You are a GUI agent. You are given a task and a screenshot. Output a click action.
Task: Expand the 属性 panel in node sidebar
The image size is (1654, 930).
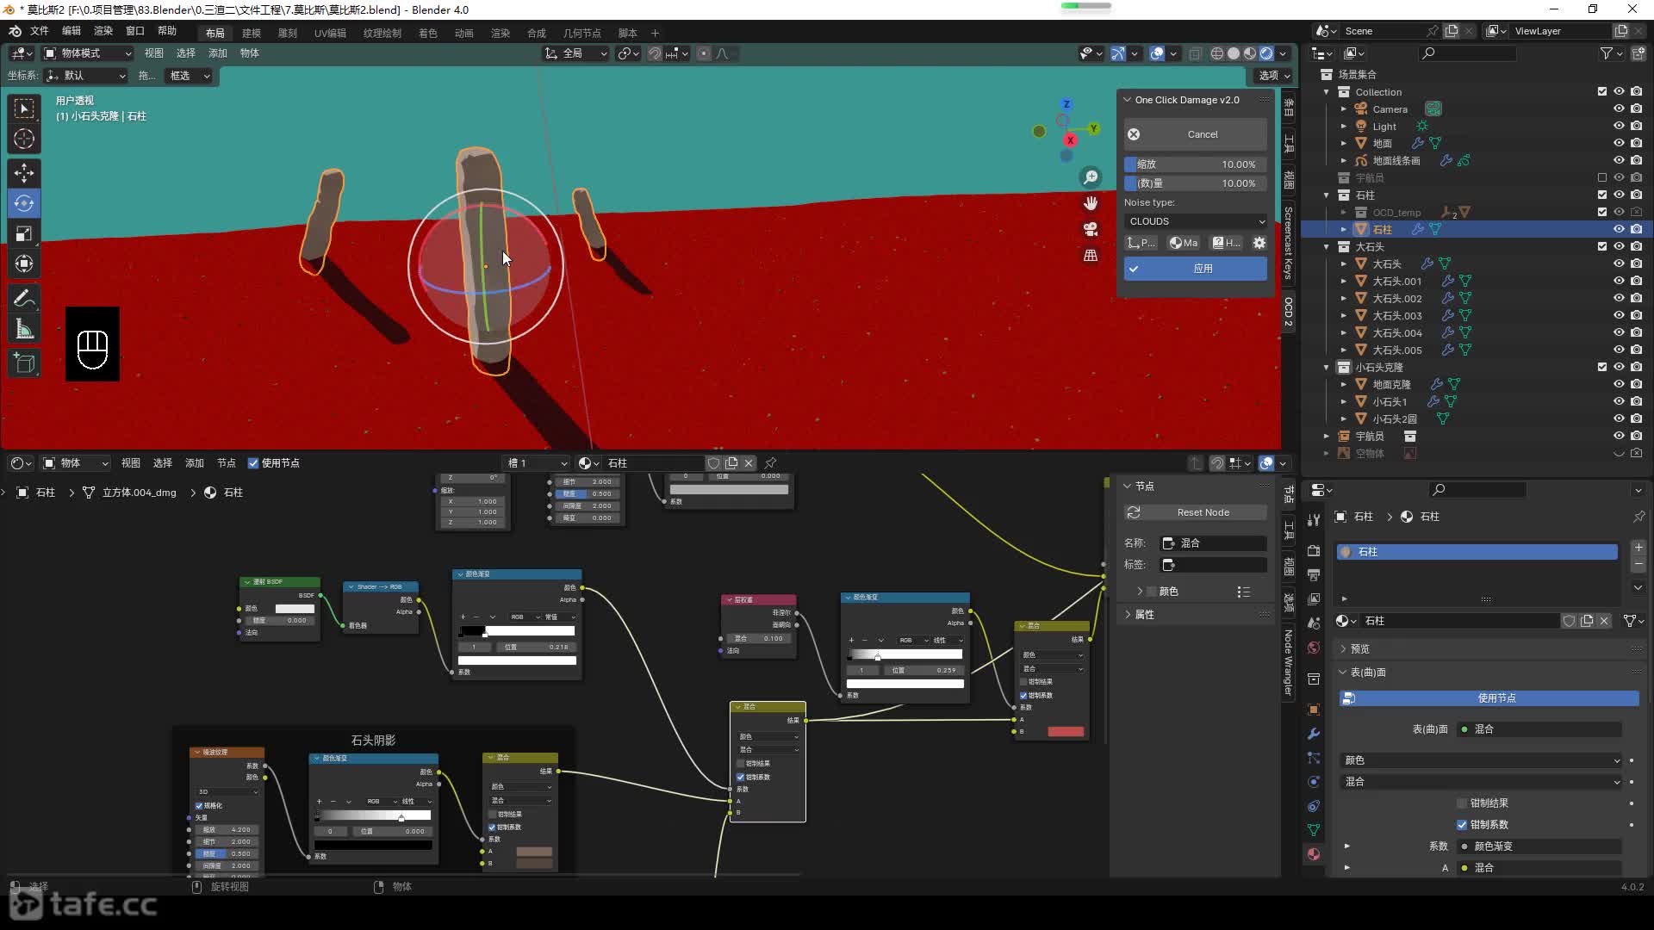(x=1144, y=615)
